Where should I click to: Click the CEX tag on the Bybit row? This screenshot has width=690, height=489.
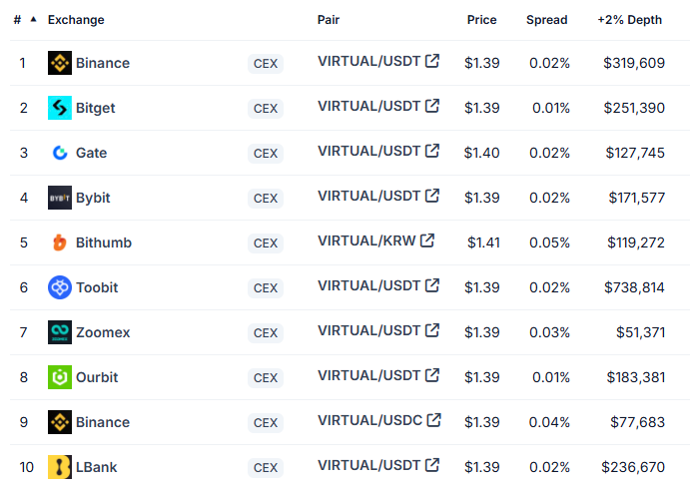click(266, 199)
